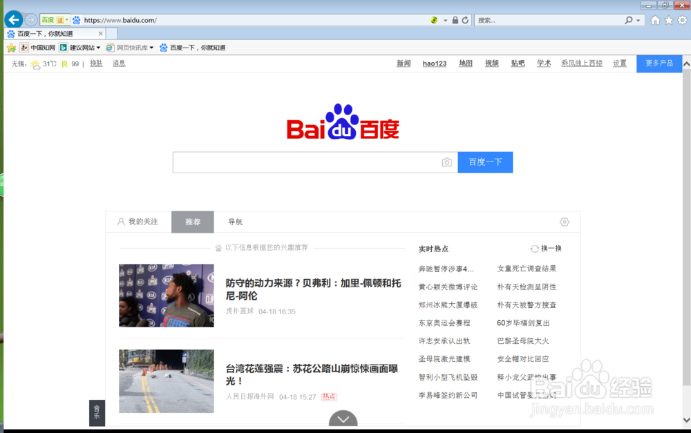Screen dimensions: 691x433
Task: Click the refresh icon beside 换一换
Action: tap(535, 249)
